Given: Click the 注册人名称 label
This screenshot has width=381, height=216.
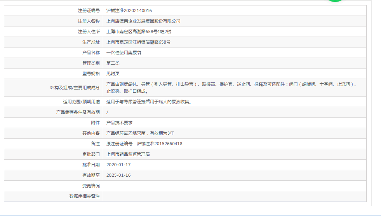Looking at the screenshot, I should click(89, 21).
